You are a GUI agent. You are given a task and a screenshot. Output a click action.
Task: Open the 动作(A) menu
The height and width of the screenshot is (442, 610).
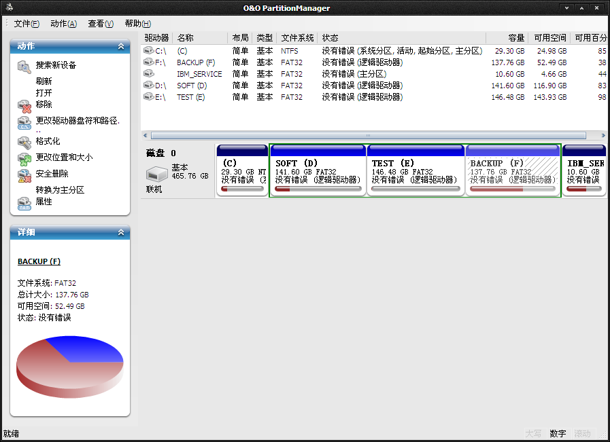coord(63,24)
